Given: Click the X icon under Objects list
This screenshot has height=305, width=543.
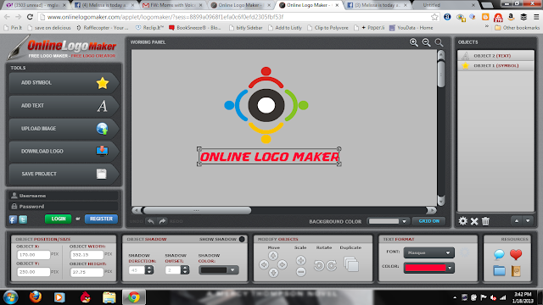Looking at the screenshot, I should pos(474,221).
